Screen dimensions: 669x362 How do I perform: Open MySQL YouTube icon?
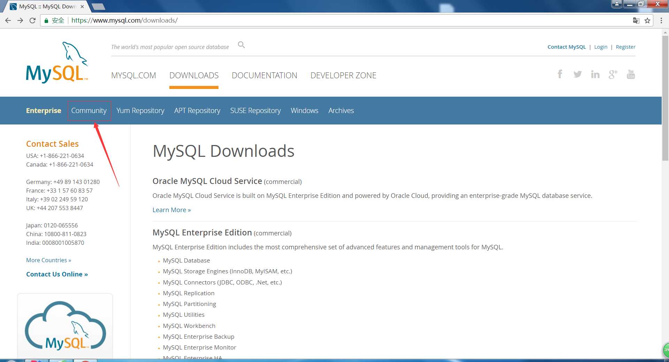[631, 74]
